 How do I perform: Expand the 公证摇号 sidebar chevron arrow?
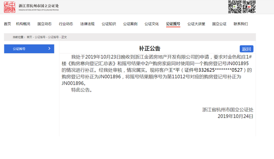pyautogui.click(x=49, y=49)
